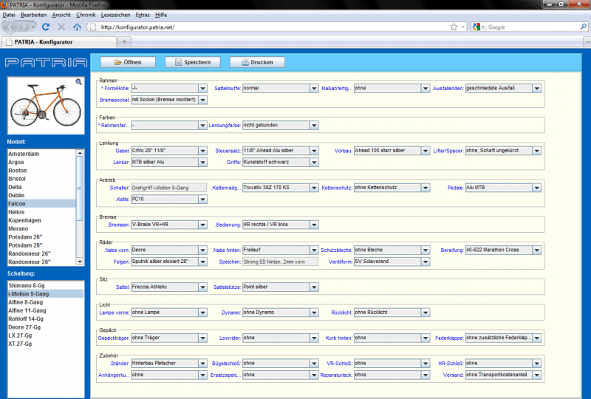Expand the Lampe vorne dropdown
Viewport: 591px width, 399px height.
[x=202, y=313]
